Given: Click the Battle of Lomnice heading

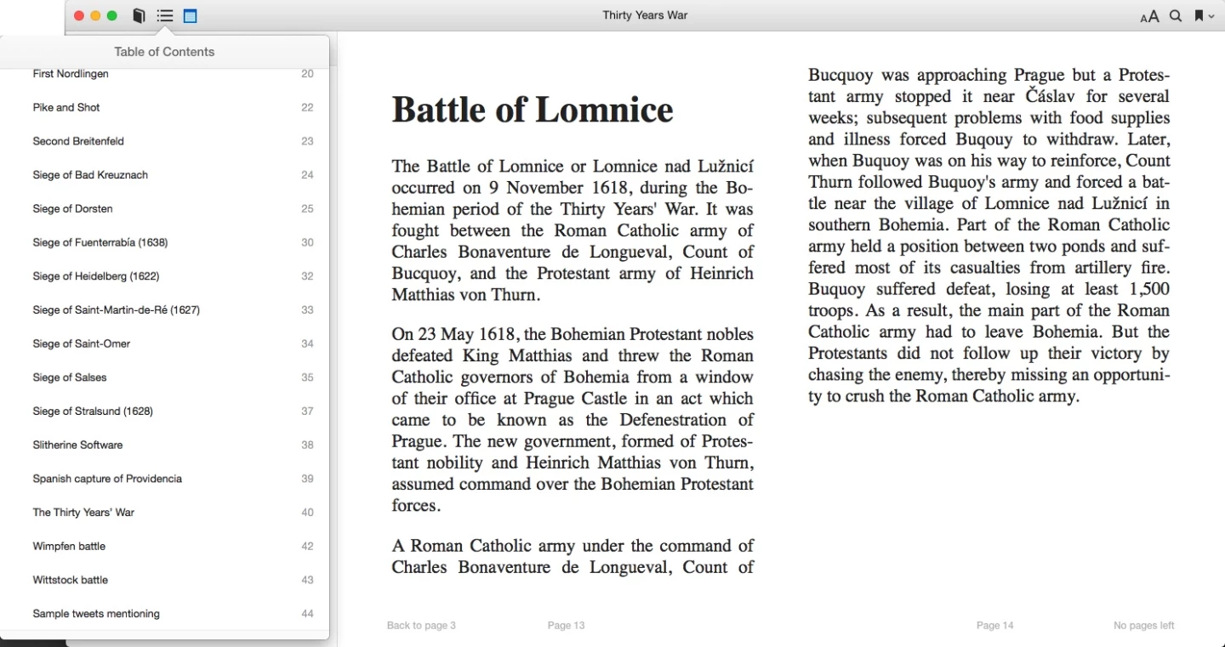Looking at the screenshot, I should pyautogui.click(x=532, y=110).
